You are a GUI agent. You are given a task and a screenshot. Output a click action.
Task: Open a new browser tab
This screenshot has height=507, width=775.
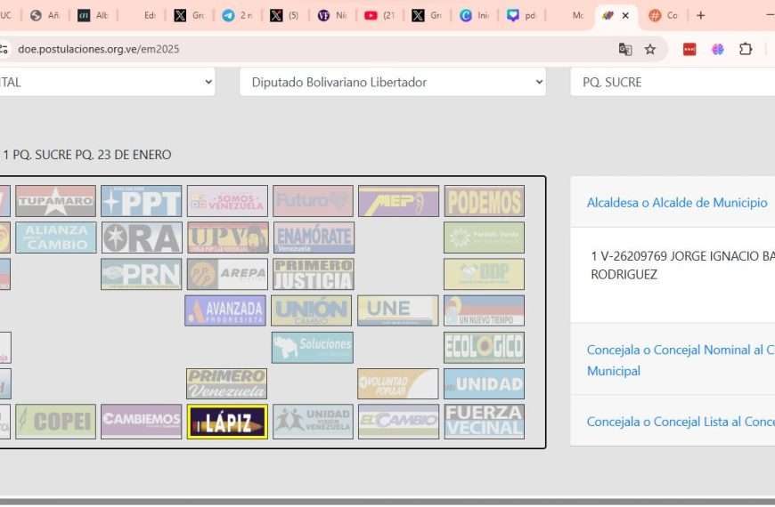click(x=700, y=15)
